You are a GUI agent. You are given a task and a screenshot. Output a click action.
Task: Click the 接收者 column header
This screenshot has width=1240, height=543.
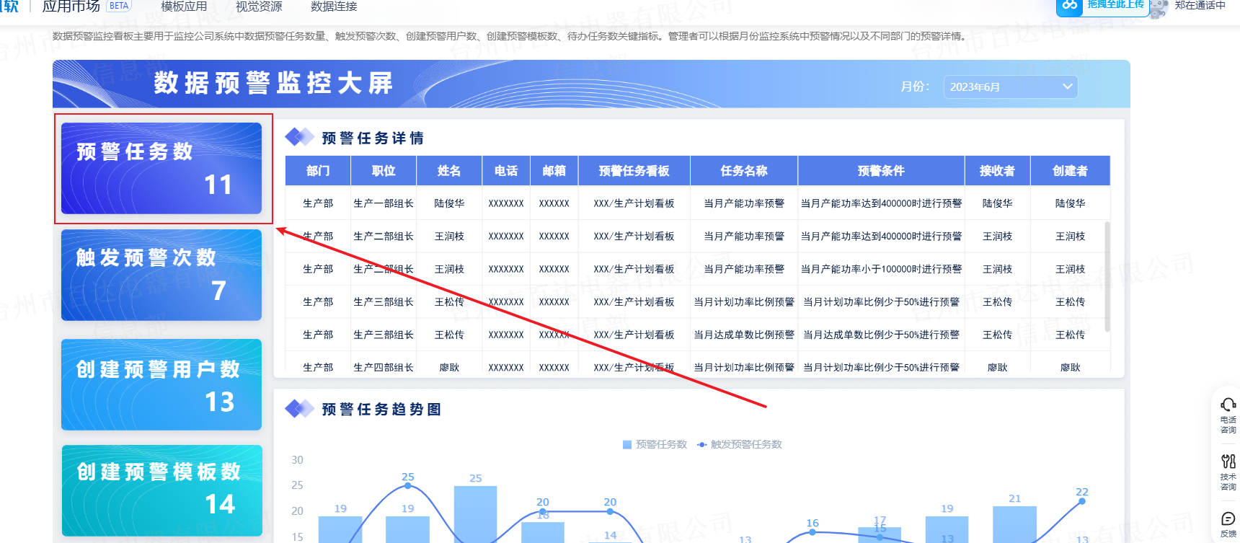(998, 171)
